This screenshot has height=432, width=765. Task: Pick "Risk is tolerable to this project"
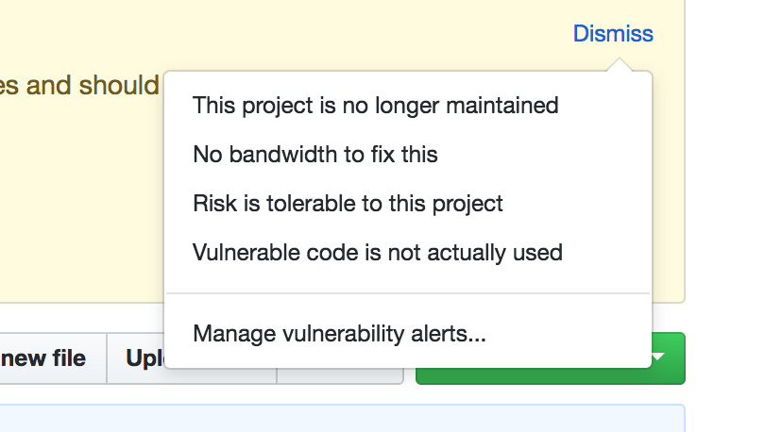point(348,204)
